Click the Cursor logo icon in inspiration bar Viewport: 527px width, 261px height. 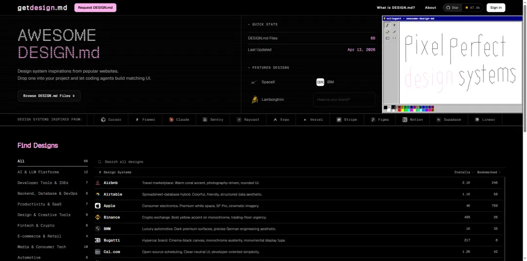pos(103,119)
